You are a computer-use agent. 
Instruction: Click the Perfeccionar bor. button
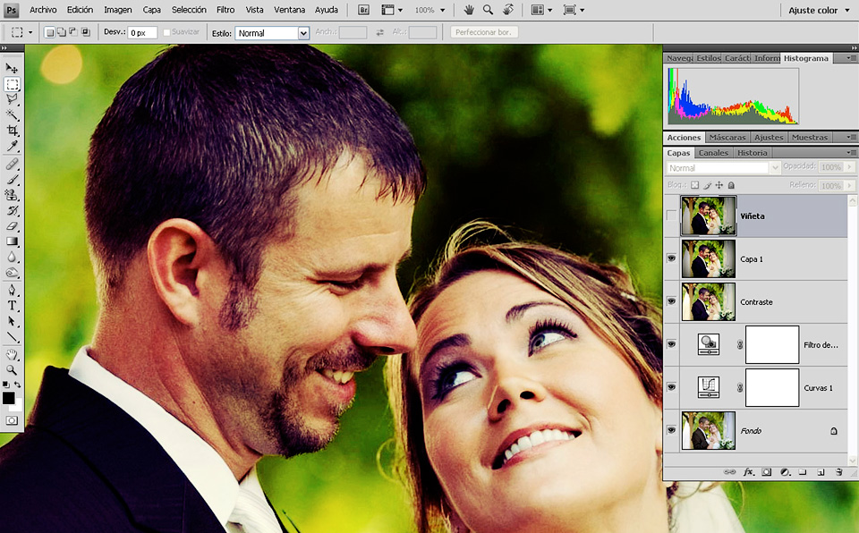[x=483, y=32]
